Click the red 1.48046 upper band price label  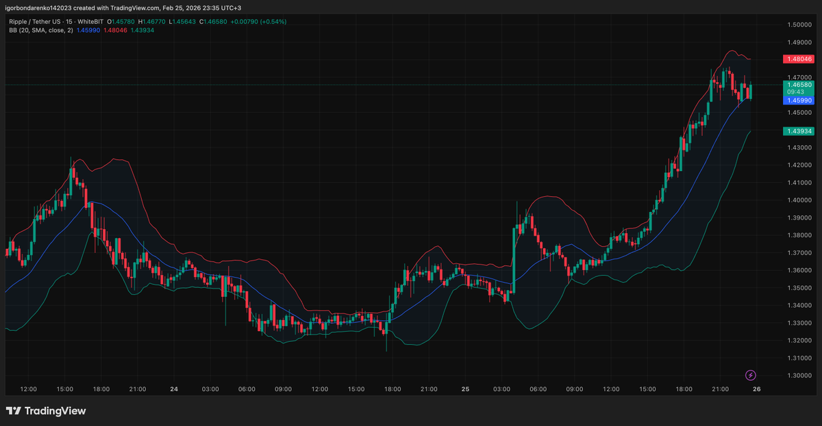coord(799,59)
